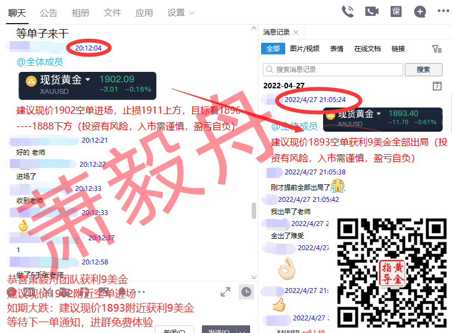Open calendar date picker in message records
This screenshot has width=452, height=333.
[x=437, y=86]
